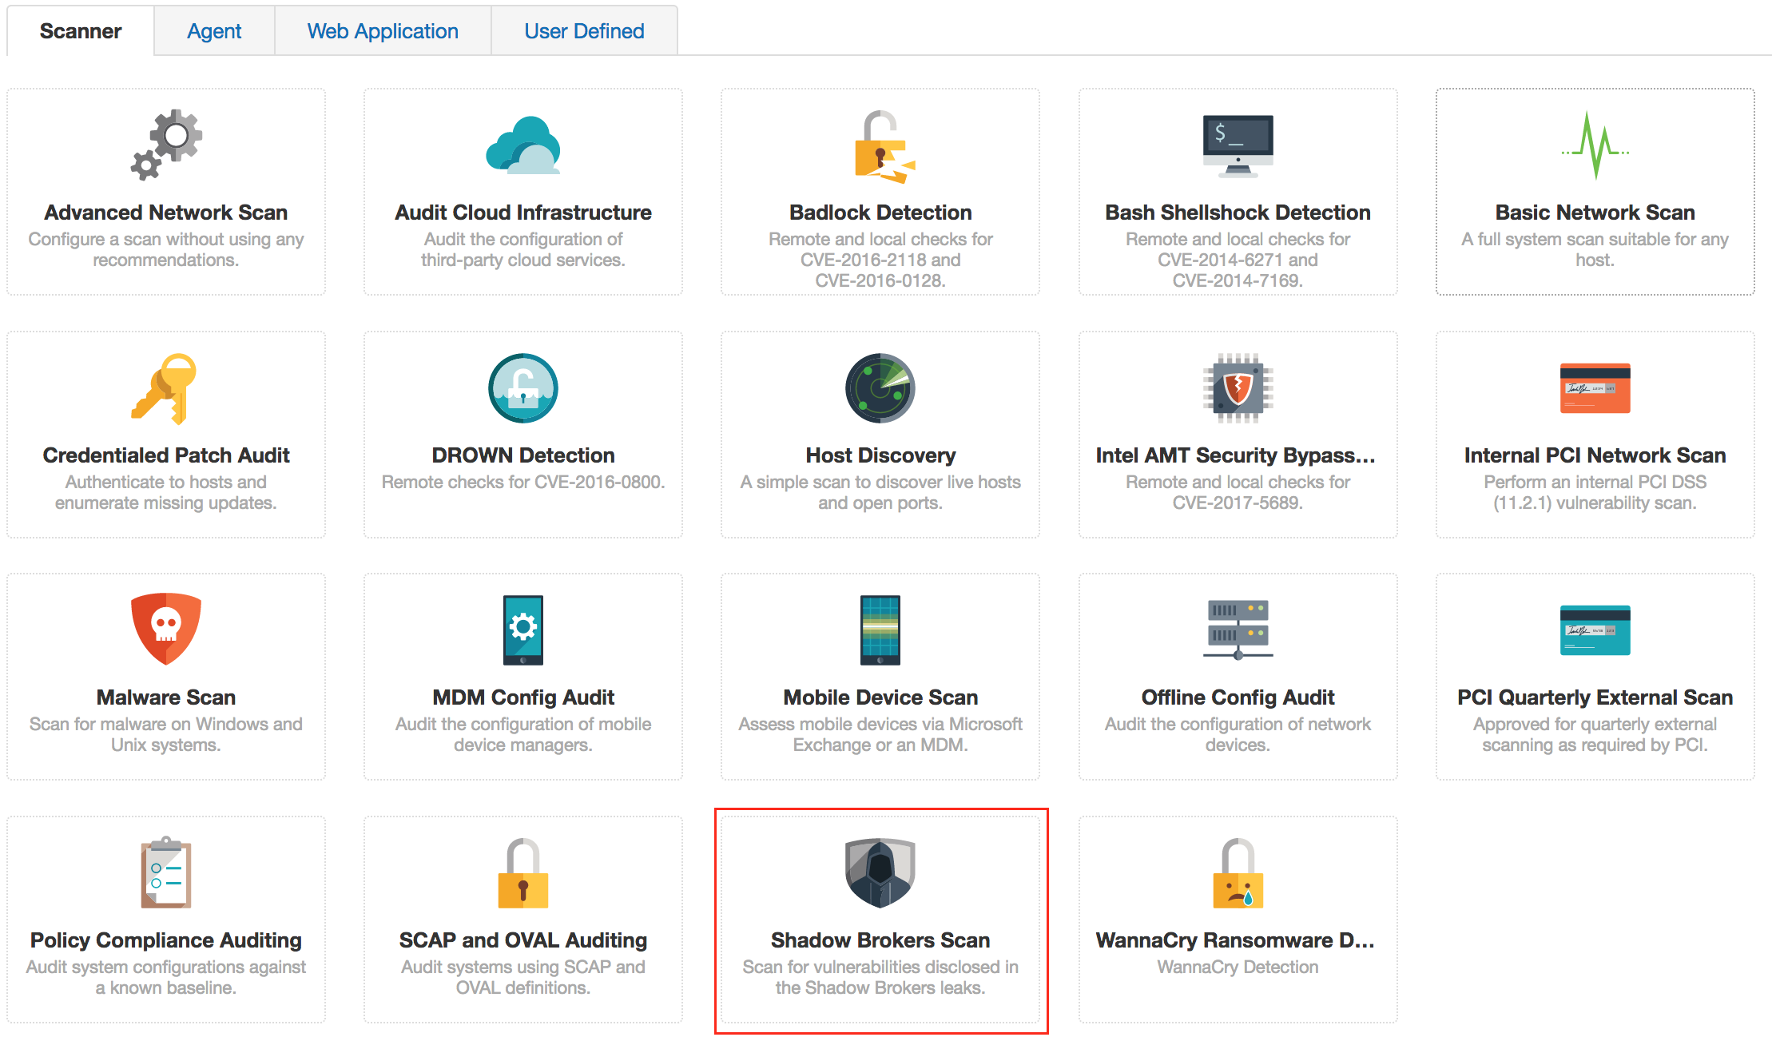Image resolution: width=1772 pixels, height=1037 pixels.
Task: Click the Host Discovery radar icon
Action: (880, 388)
